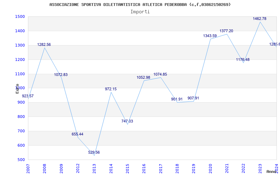Screen dimensions: 280x175
Task: Select the 1052.98 data point label
Action: [143, 77]
